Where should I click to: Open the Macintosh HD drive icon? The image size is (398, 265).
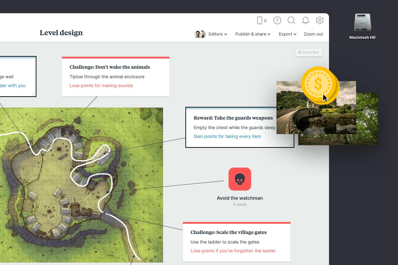pos(362,23)
